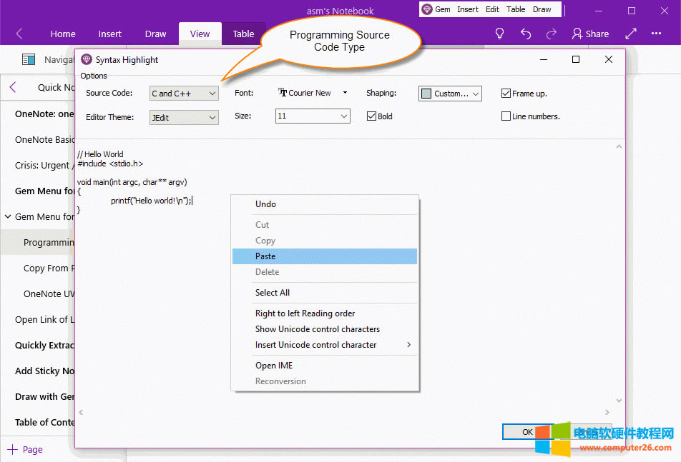Open the three-dot More options menu
681x462 pixels.
click(x=657, y=34)
